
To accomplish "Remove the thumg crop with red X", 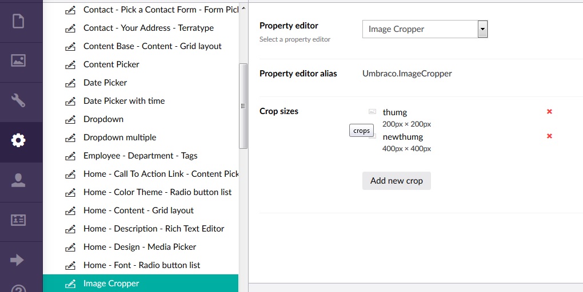I will click(x=549, y=111).
